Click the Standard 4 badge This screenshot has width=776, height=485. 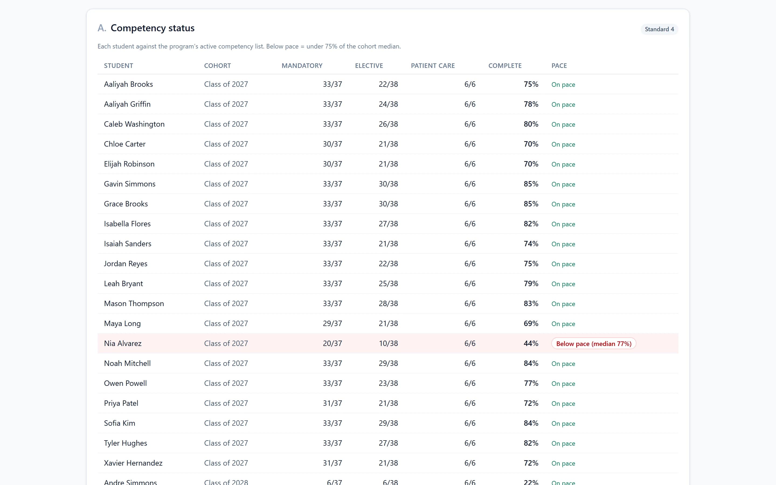(659, 29)
